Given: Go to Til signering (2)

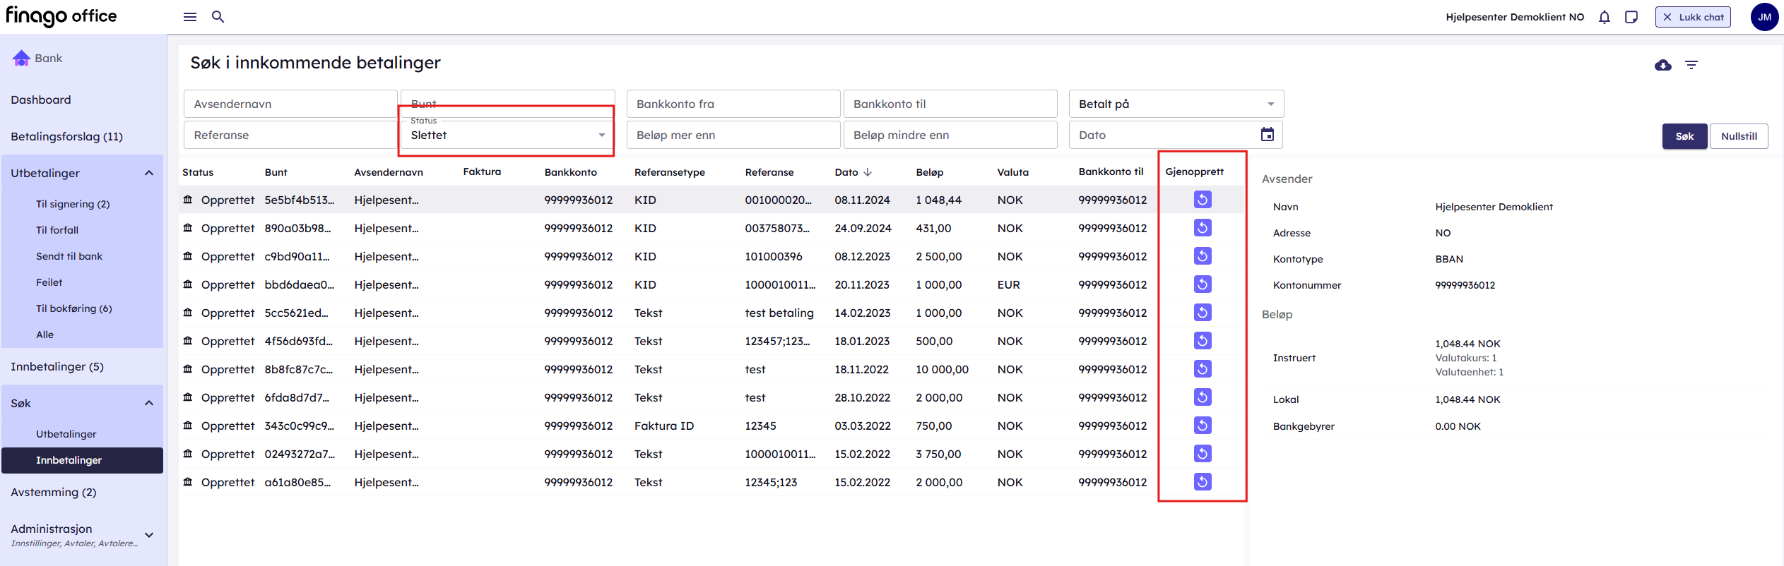Looking at the screenshot, I should [x=73, y=204].
